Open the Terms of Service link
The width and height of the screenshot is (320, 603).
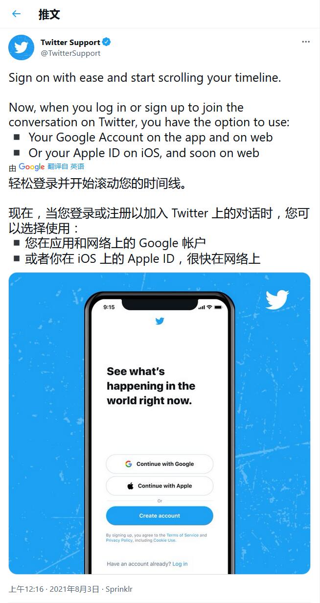click(183, 535)
